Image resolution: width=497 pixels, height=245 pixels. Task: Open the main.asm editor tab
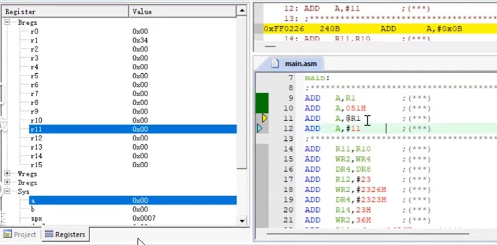(299, 63)
